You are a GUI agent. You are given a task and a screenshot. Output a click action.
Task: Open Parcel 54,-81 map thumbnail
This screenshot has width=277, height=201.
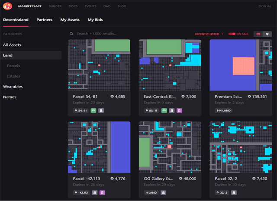pyautogui.click(x=99, y=65)
